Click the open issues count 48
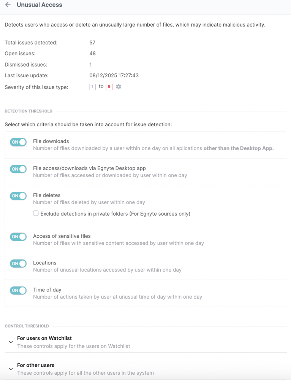Image resolution: width=291 pixels, height=380 pixels. tap(92, 54)
